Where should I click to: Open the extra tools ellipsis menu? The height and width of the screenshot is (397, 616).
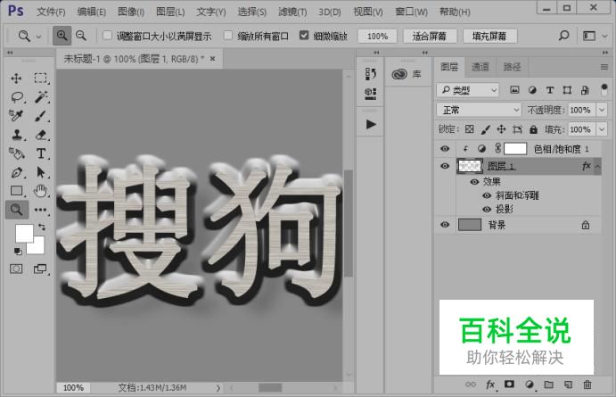(40, 210)
